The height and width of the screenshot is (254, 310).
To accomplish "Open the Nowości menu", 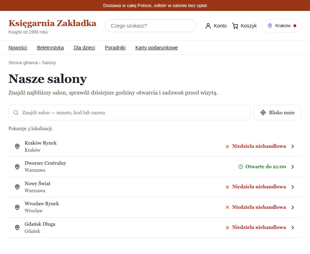I will [18, 48].
